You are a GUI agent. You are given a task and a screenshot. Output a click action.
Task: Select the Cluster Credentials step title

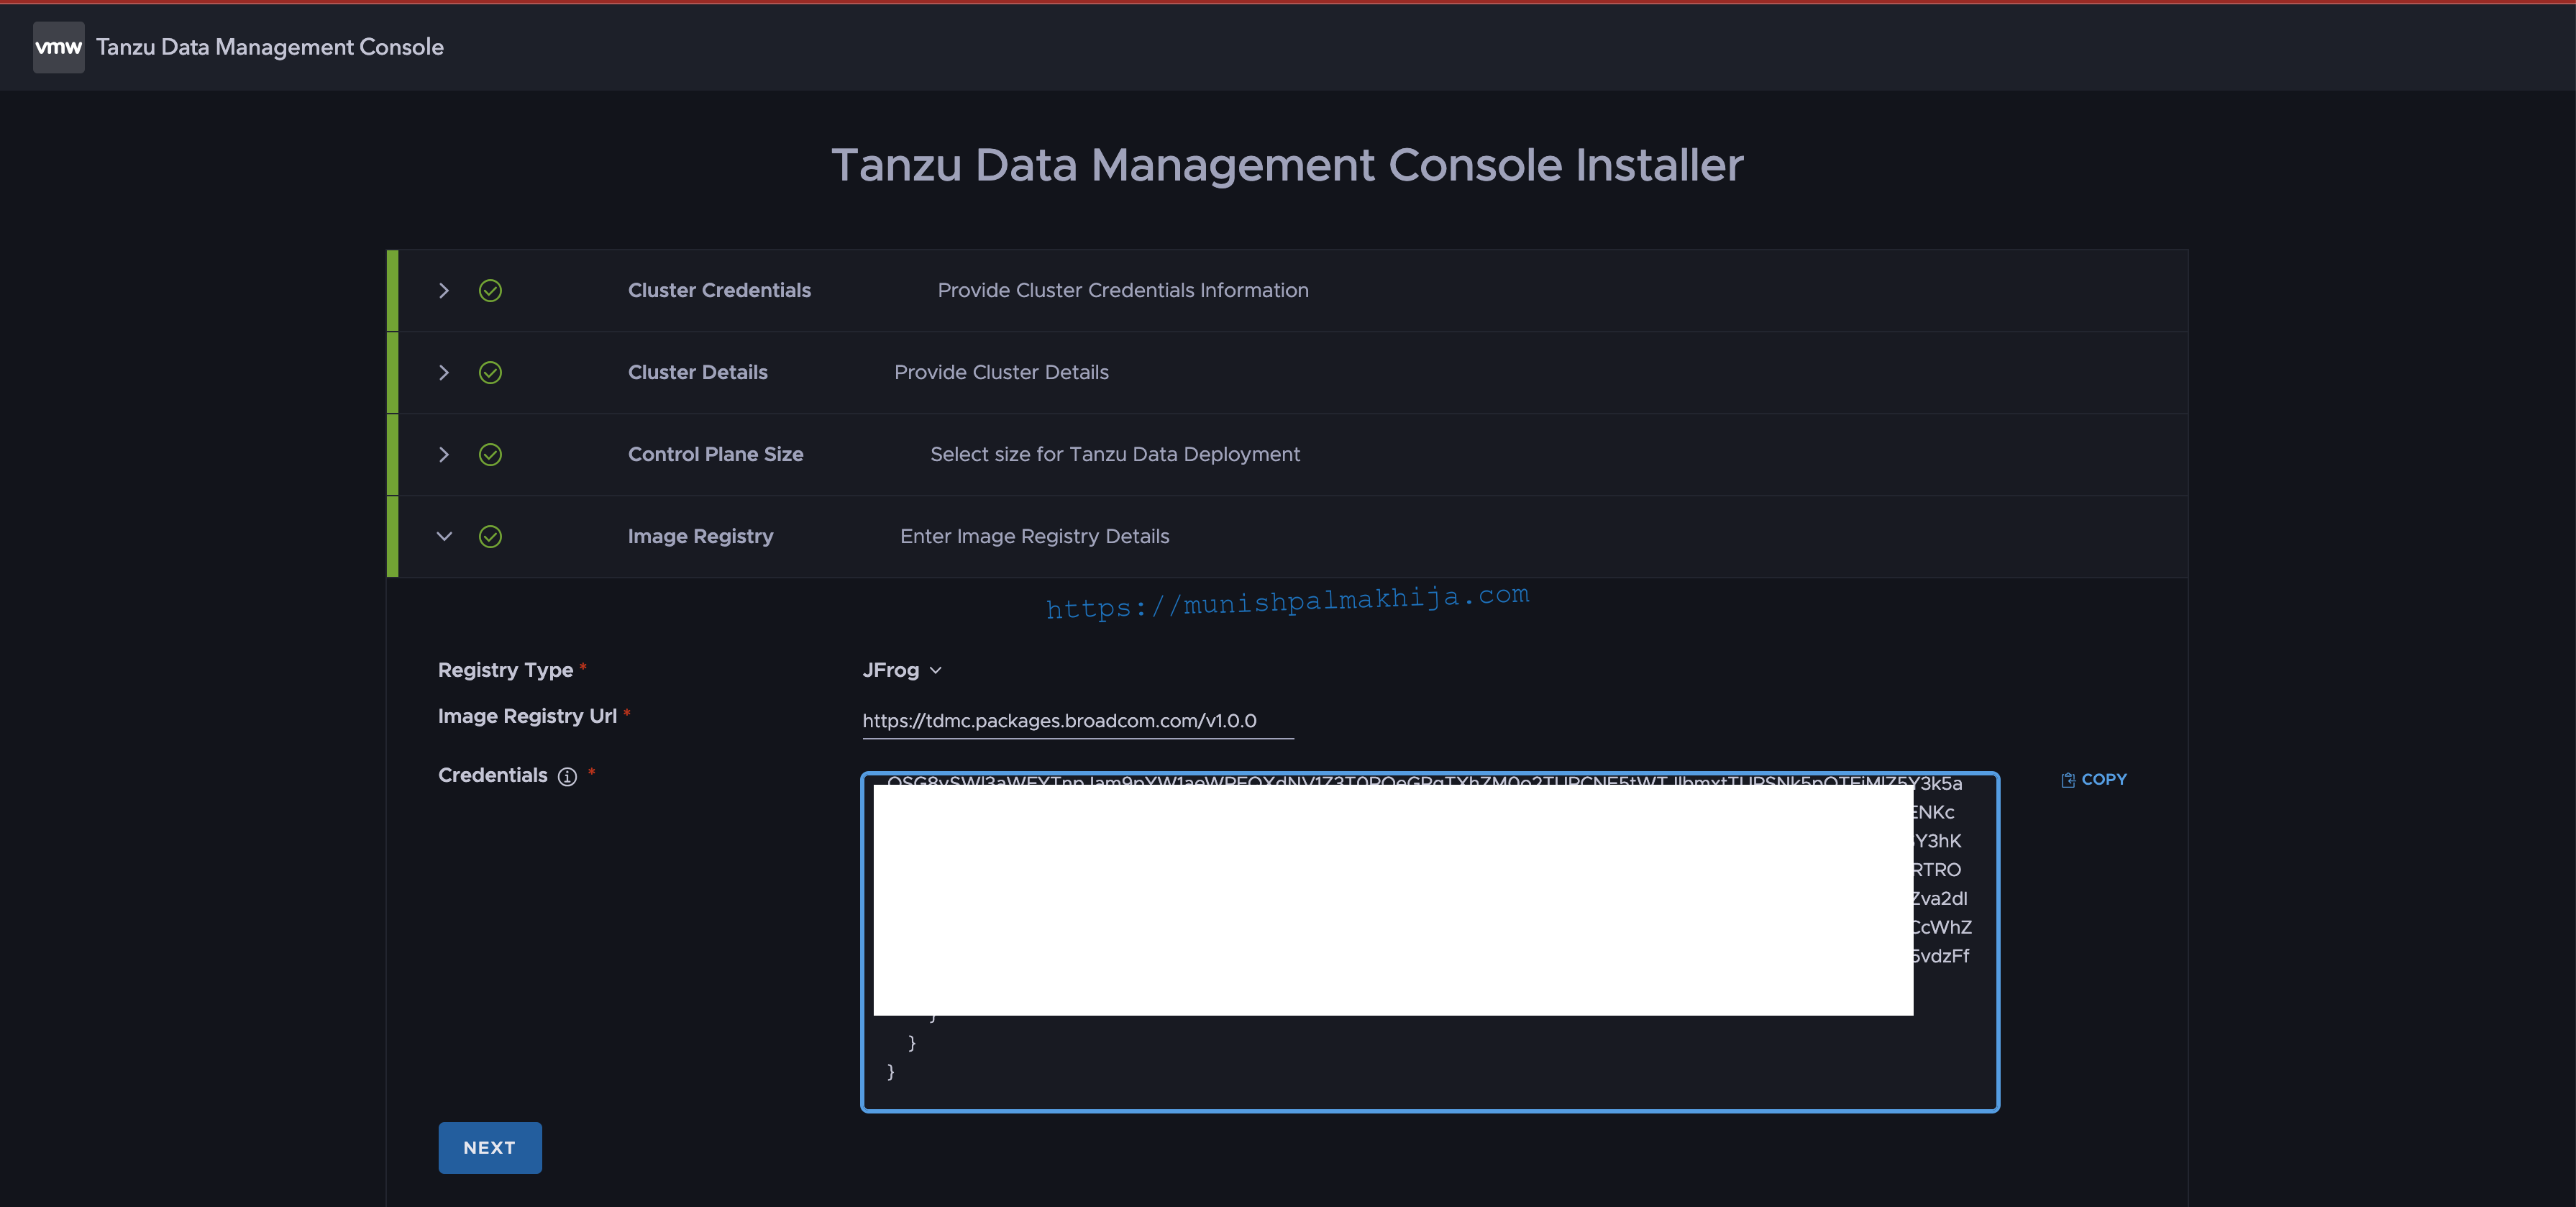[x=719, y=291]
